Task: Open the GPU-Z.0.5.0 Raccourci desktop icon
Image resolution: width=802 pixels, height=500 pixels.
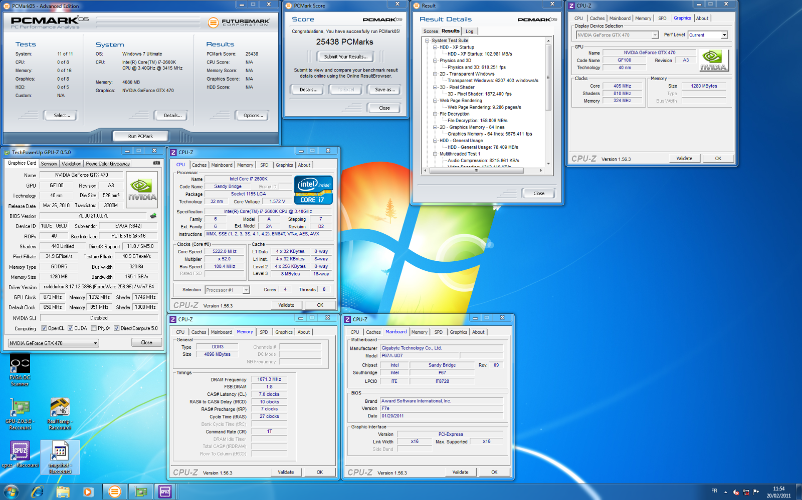Action: tap(19, 414)
